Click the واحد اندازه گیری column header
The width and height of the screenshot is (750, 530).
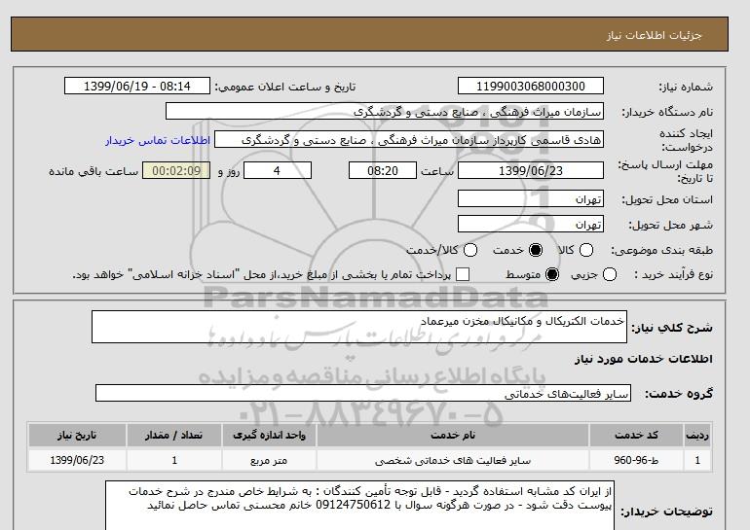point(269,435)
